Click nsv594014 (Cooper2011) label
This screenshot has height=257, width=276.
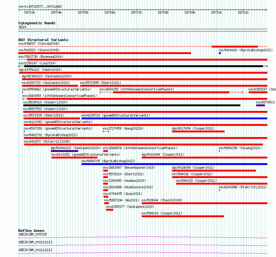[162, 213]
